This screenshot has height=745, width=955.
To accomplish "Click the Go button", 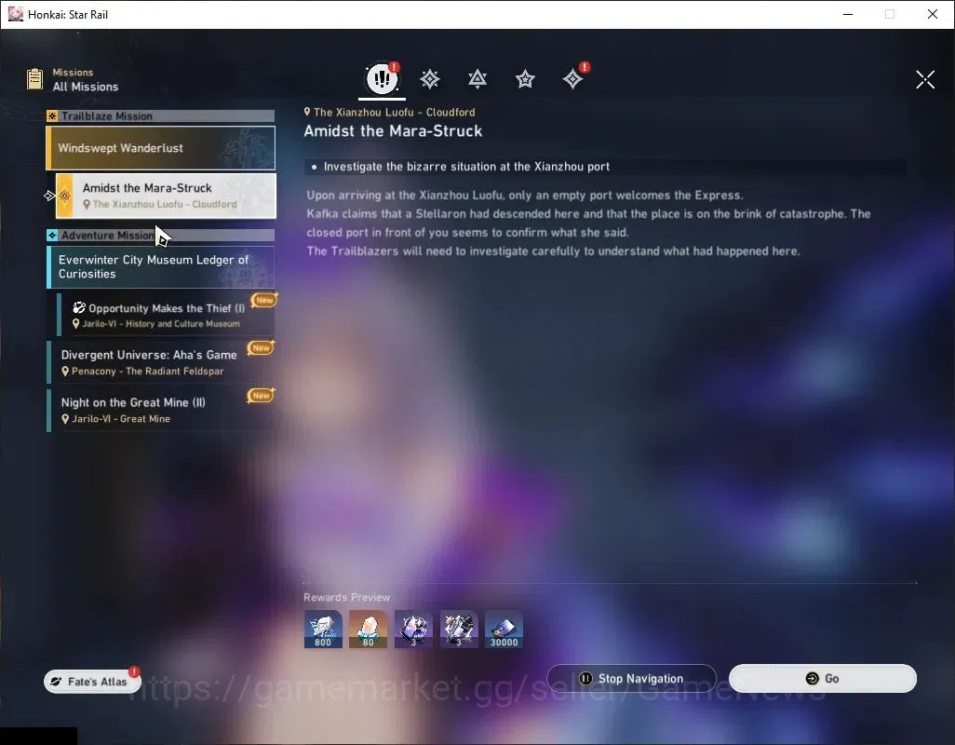I will [822, 679].
